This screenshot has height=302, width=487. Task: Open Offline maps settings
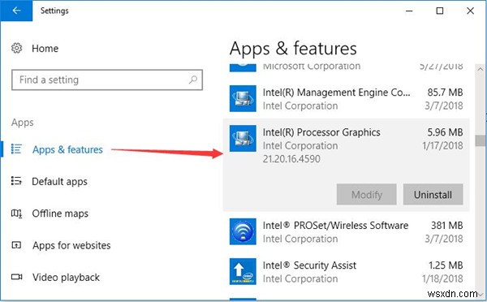[60, 214]
